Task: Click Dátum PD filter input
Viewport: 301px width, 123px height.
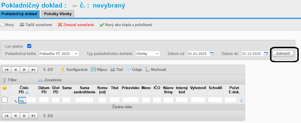Action: 44,100
